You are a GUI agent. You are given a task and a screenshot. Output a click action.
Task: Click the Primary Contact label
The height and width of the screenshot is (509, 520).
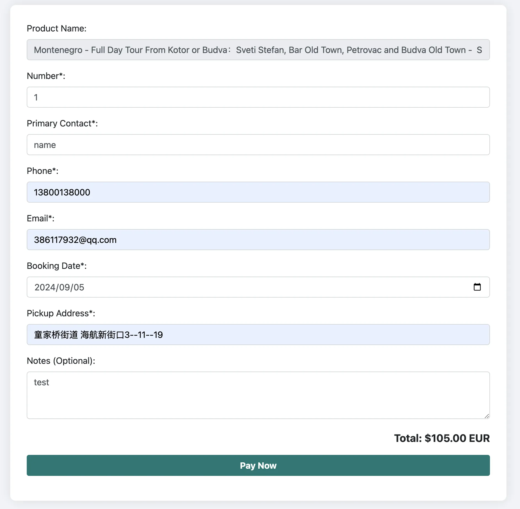pos(62,123)
